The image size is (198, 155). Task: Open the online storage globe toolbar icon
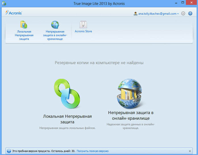pos(55,25)
